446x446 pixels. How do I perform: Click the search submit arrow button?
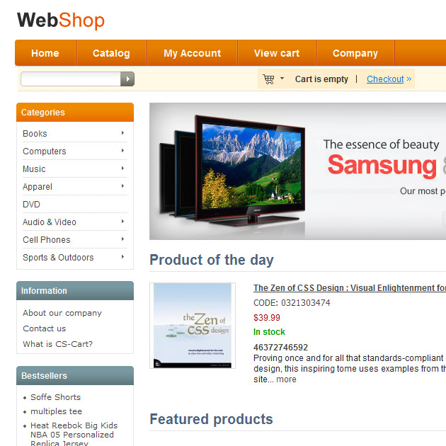pyautogui.click(x=127, y=79)
